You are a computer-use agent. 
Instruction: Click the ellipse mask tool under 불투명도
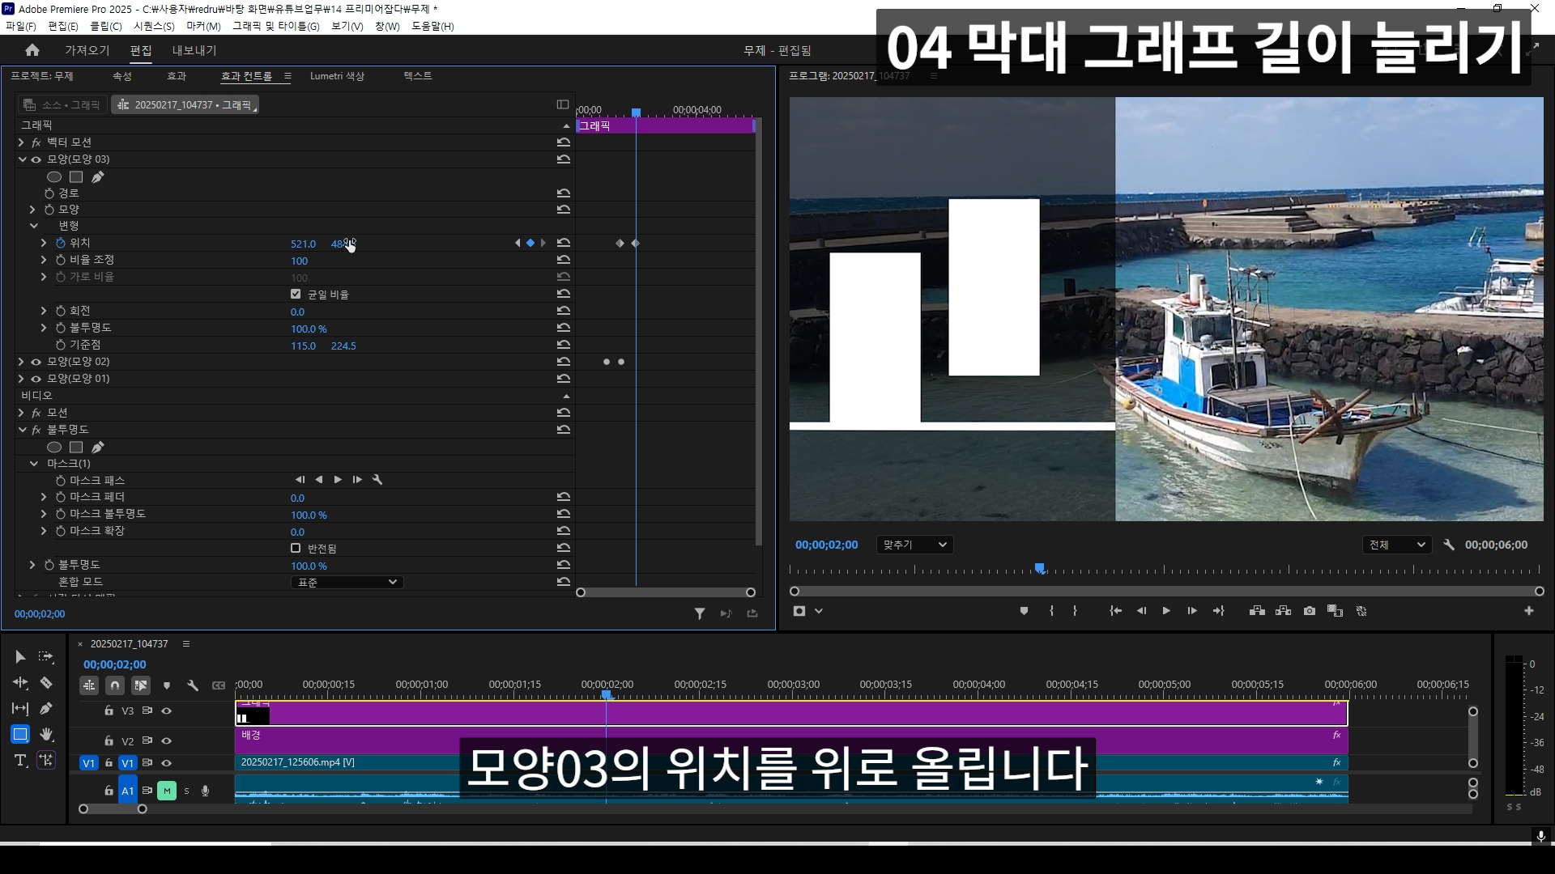(54, 447)
